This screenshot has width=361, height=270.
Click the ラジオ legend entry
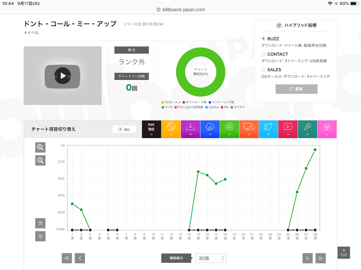point(167,107)
